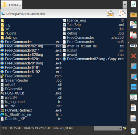This screenshot has height=135, width=138.
Task: Select FreeCommander8192.exe
Action: click(x=31, y=72)
